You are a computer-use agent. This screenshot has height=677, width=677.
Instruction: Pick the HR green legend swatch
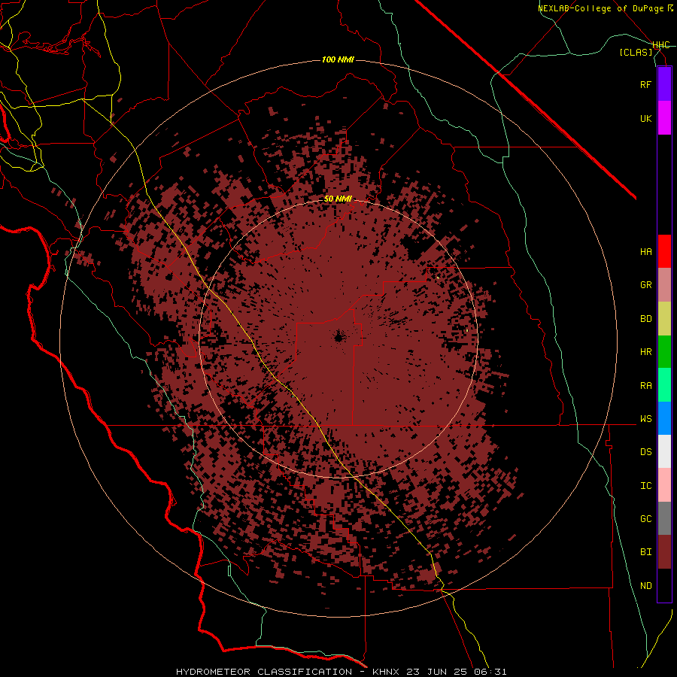pyautogui.click(x=664, y=352)
